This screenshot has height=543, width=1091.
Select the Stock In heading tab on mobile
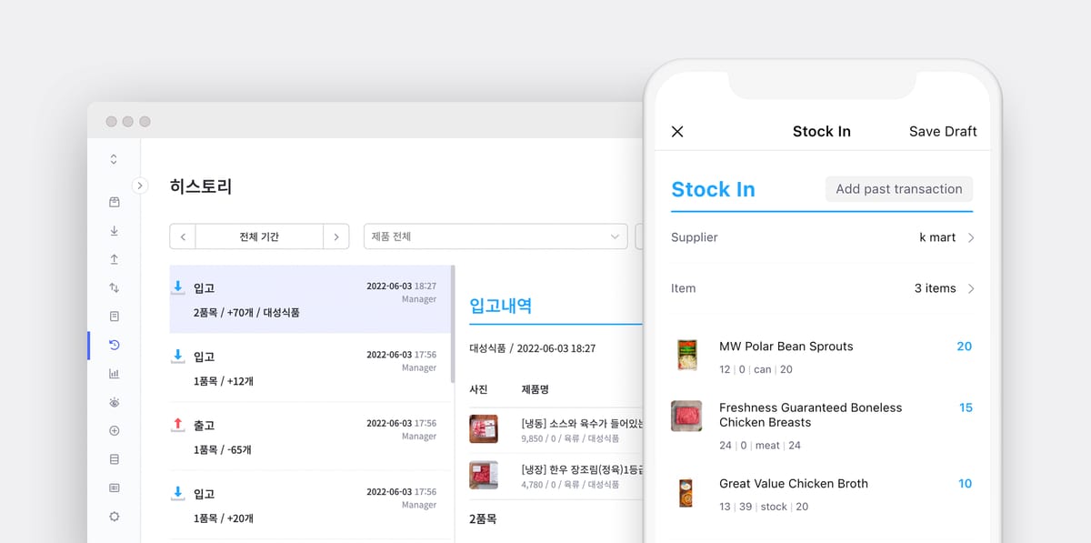tap(713, 189)
